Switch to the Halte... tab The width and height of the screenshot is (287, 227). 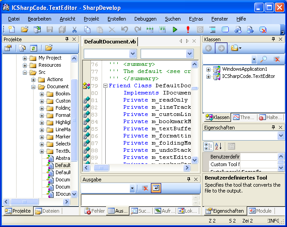tap(270, 117)
